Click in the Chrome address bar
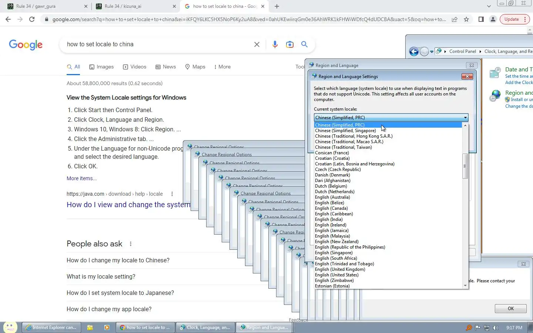The image size is (533, 333). click(x=249, y=19)
